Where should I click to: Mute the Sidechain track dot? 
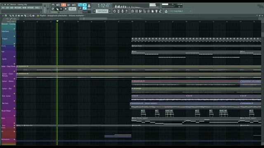[14, 36]
